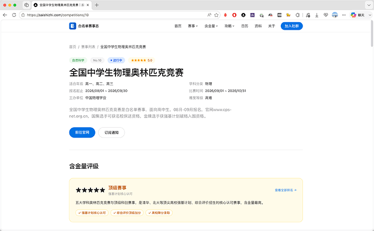The height and width of the screenshot is (231, 374).
Task: Click the read aloud icon in address bar
Action: [209, 15]
